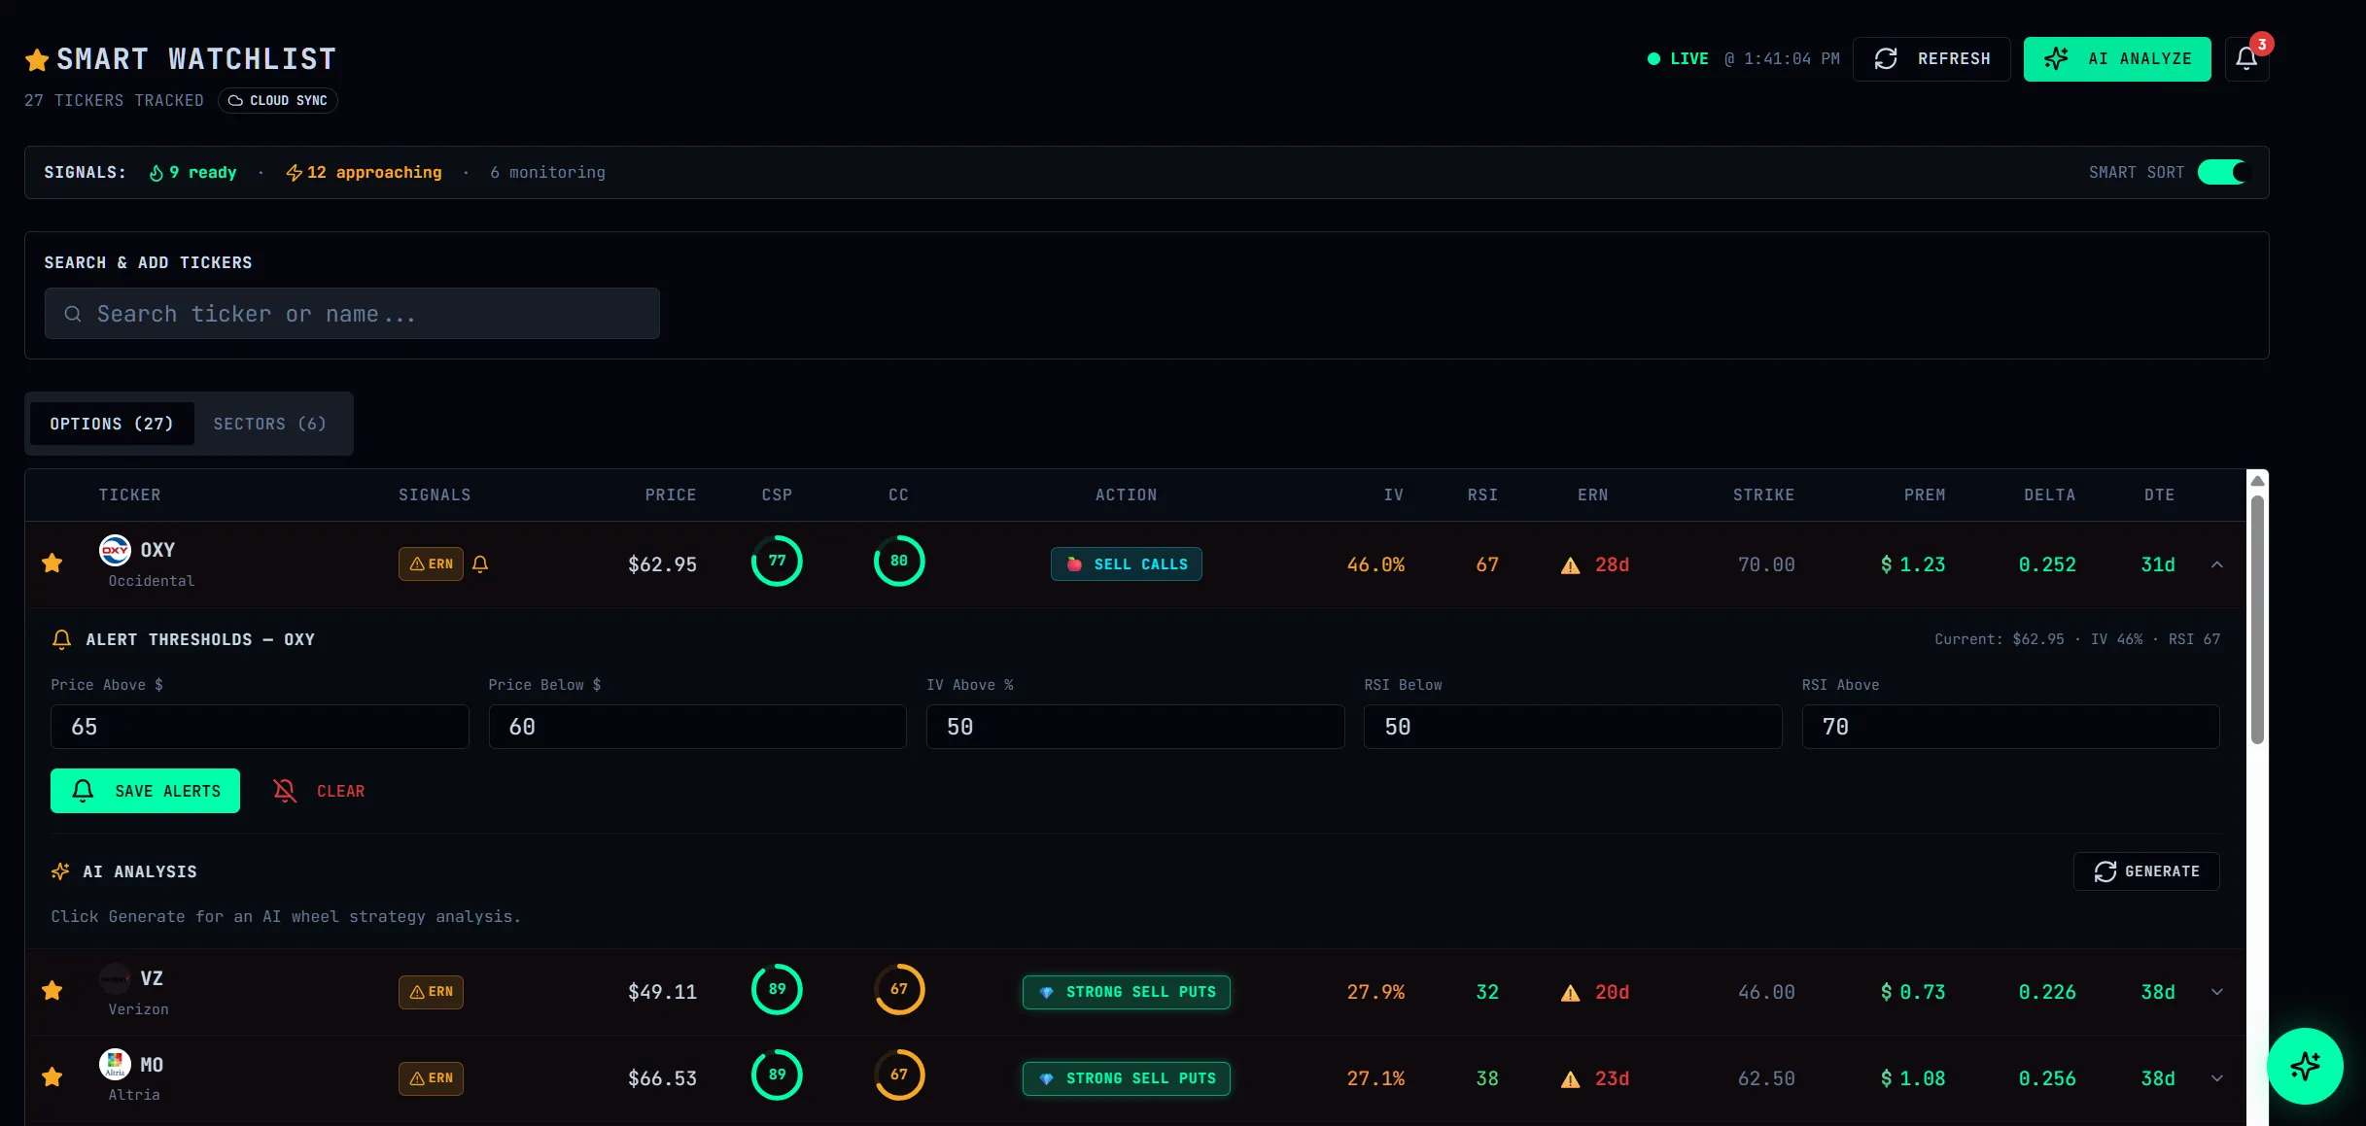Click Strong Sell Puts action for MO
2366x1126 pixels.
(x=1127, y=1078)
